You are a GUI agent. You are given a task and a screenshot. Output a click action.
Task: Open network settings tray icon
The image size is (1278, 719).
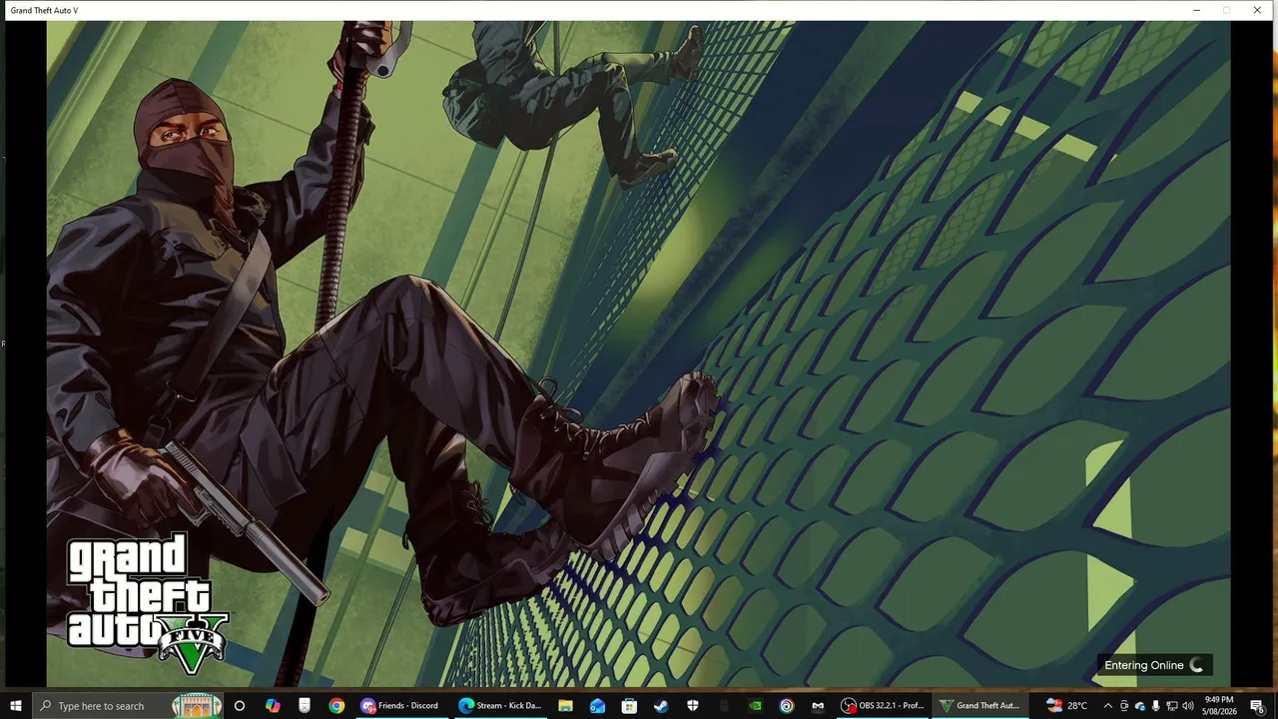[x=1172, y=705]
